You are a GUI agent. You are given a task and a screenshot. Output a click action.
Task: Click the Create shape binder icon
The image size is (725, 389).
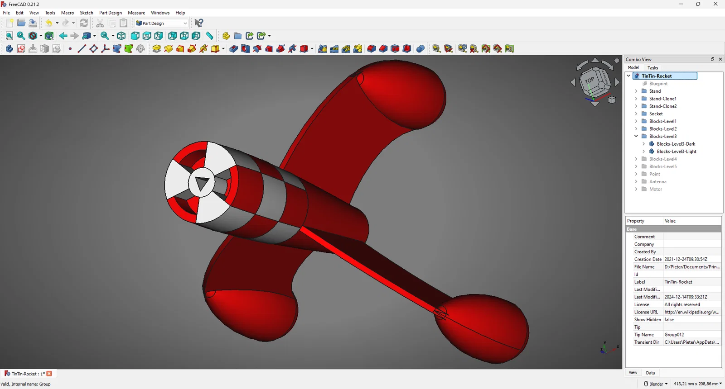[117, 49]
